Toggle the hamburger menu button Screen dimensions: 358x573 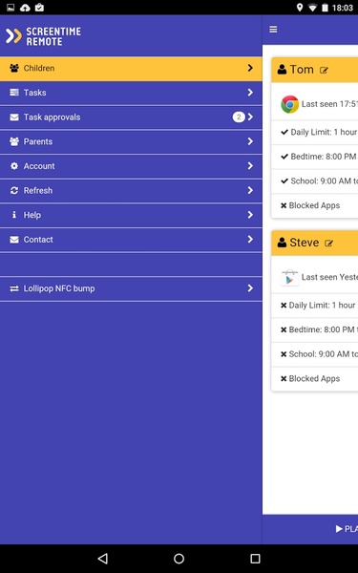click(x=273, y=30)
